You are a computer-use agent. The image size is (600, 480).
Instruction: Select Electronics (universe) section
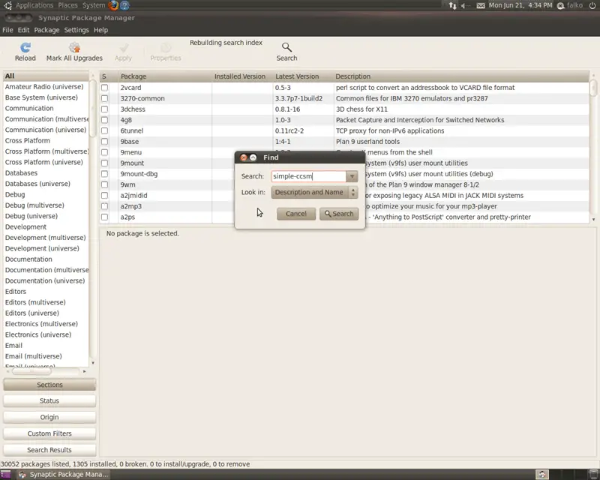click(x=46, y=334)
